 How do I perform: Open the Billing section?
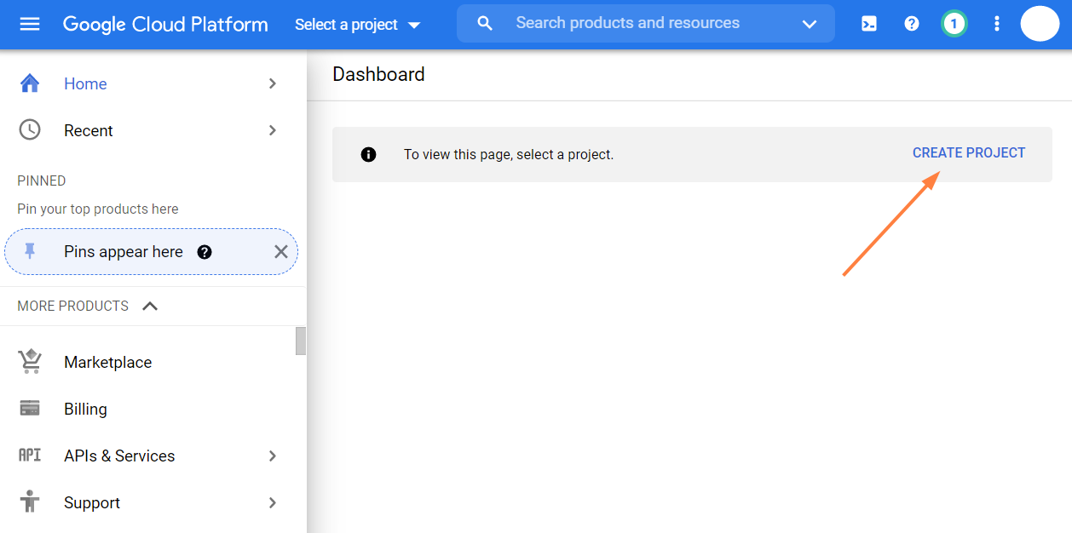pyautogui.click(x=85, y=409)
